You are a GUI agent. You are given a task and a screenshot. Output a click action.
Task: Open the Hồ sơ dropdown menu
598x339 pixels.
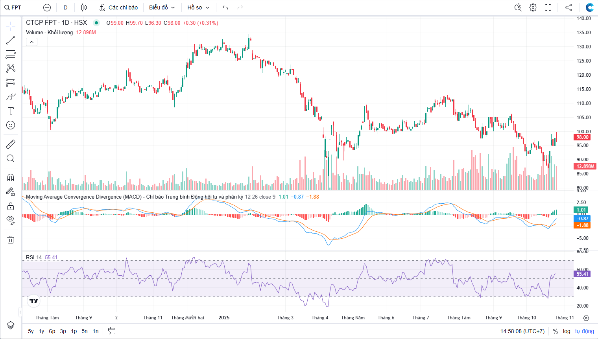198,7
